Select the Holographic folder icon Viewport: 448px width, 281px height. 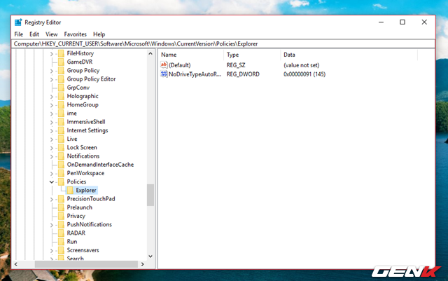click(61, 97)
